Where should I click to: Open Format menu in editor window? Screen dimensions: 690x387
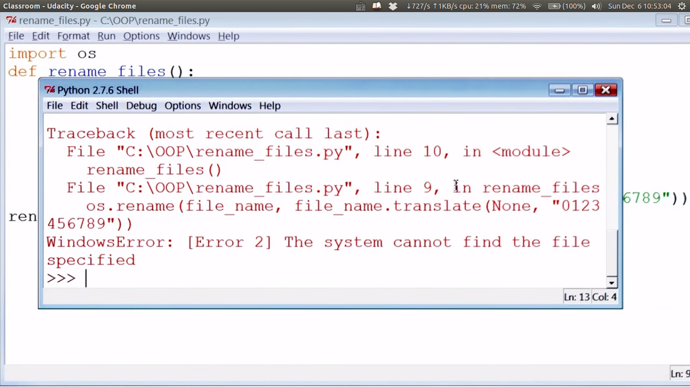pyautogui.click(x=73, y=36)
